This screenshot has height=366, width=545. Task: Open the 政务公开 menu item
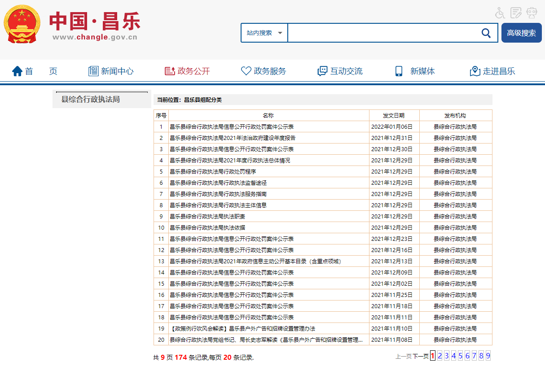point(187,71)
